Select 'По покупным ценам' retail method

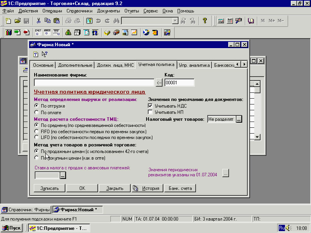coord(36,158)
